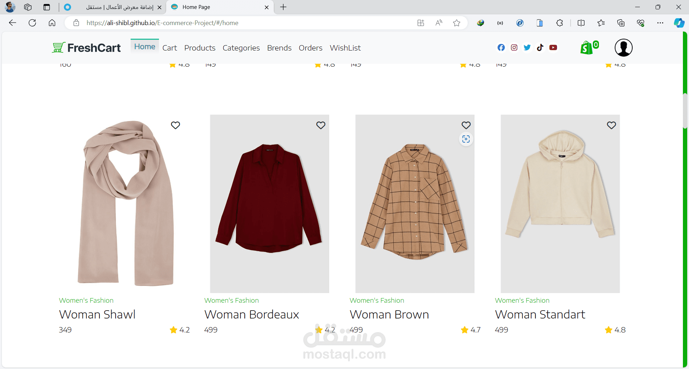Screen dimensions: 689x369
Task: Add Woman Shawl to wishlist heart
Action: point(175,125)
